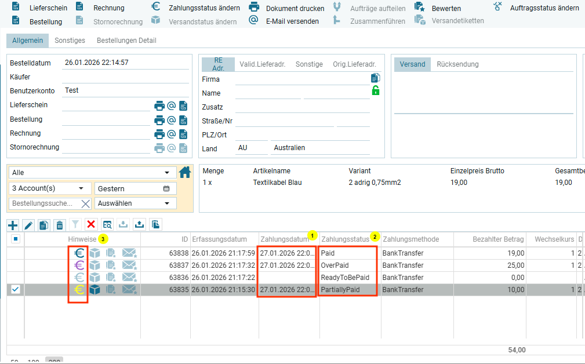Switch to the Sonstiges tab

point(70,41)
